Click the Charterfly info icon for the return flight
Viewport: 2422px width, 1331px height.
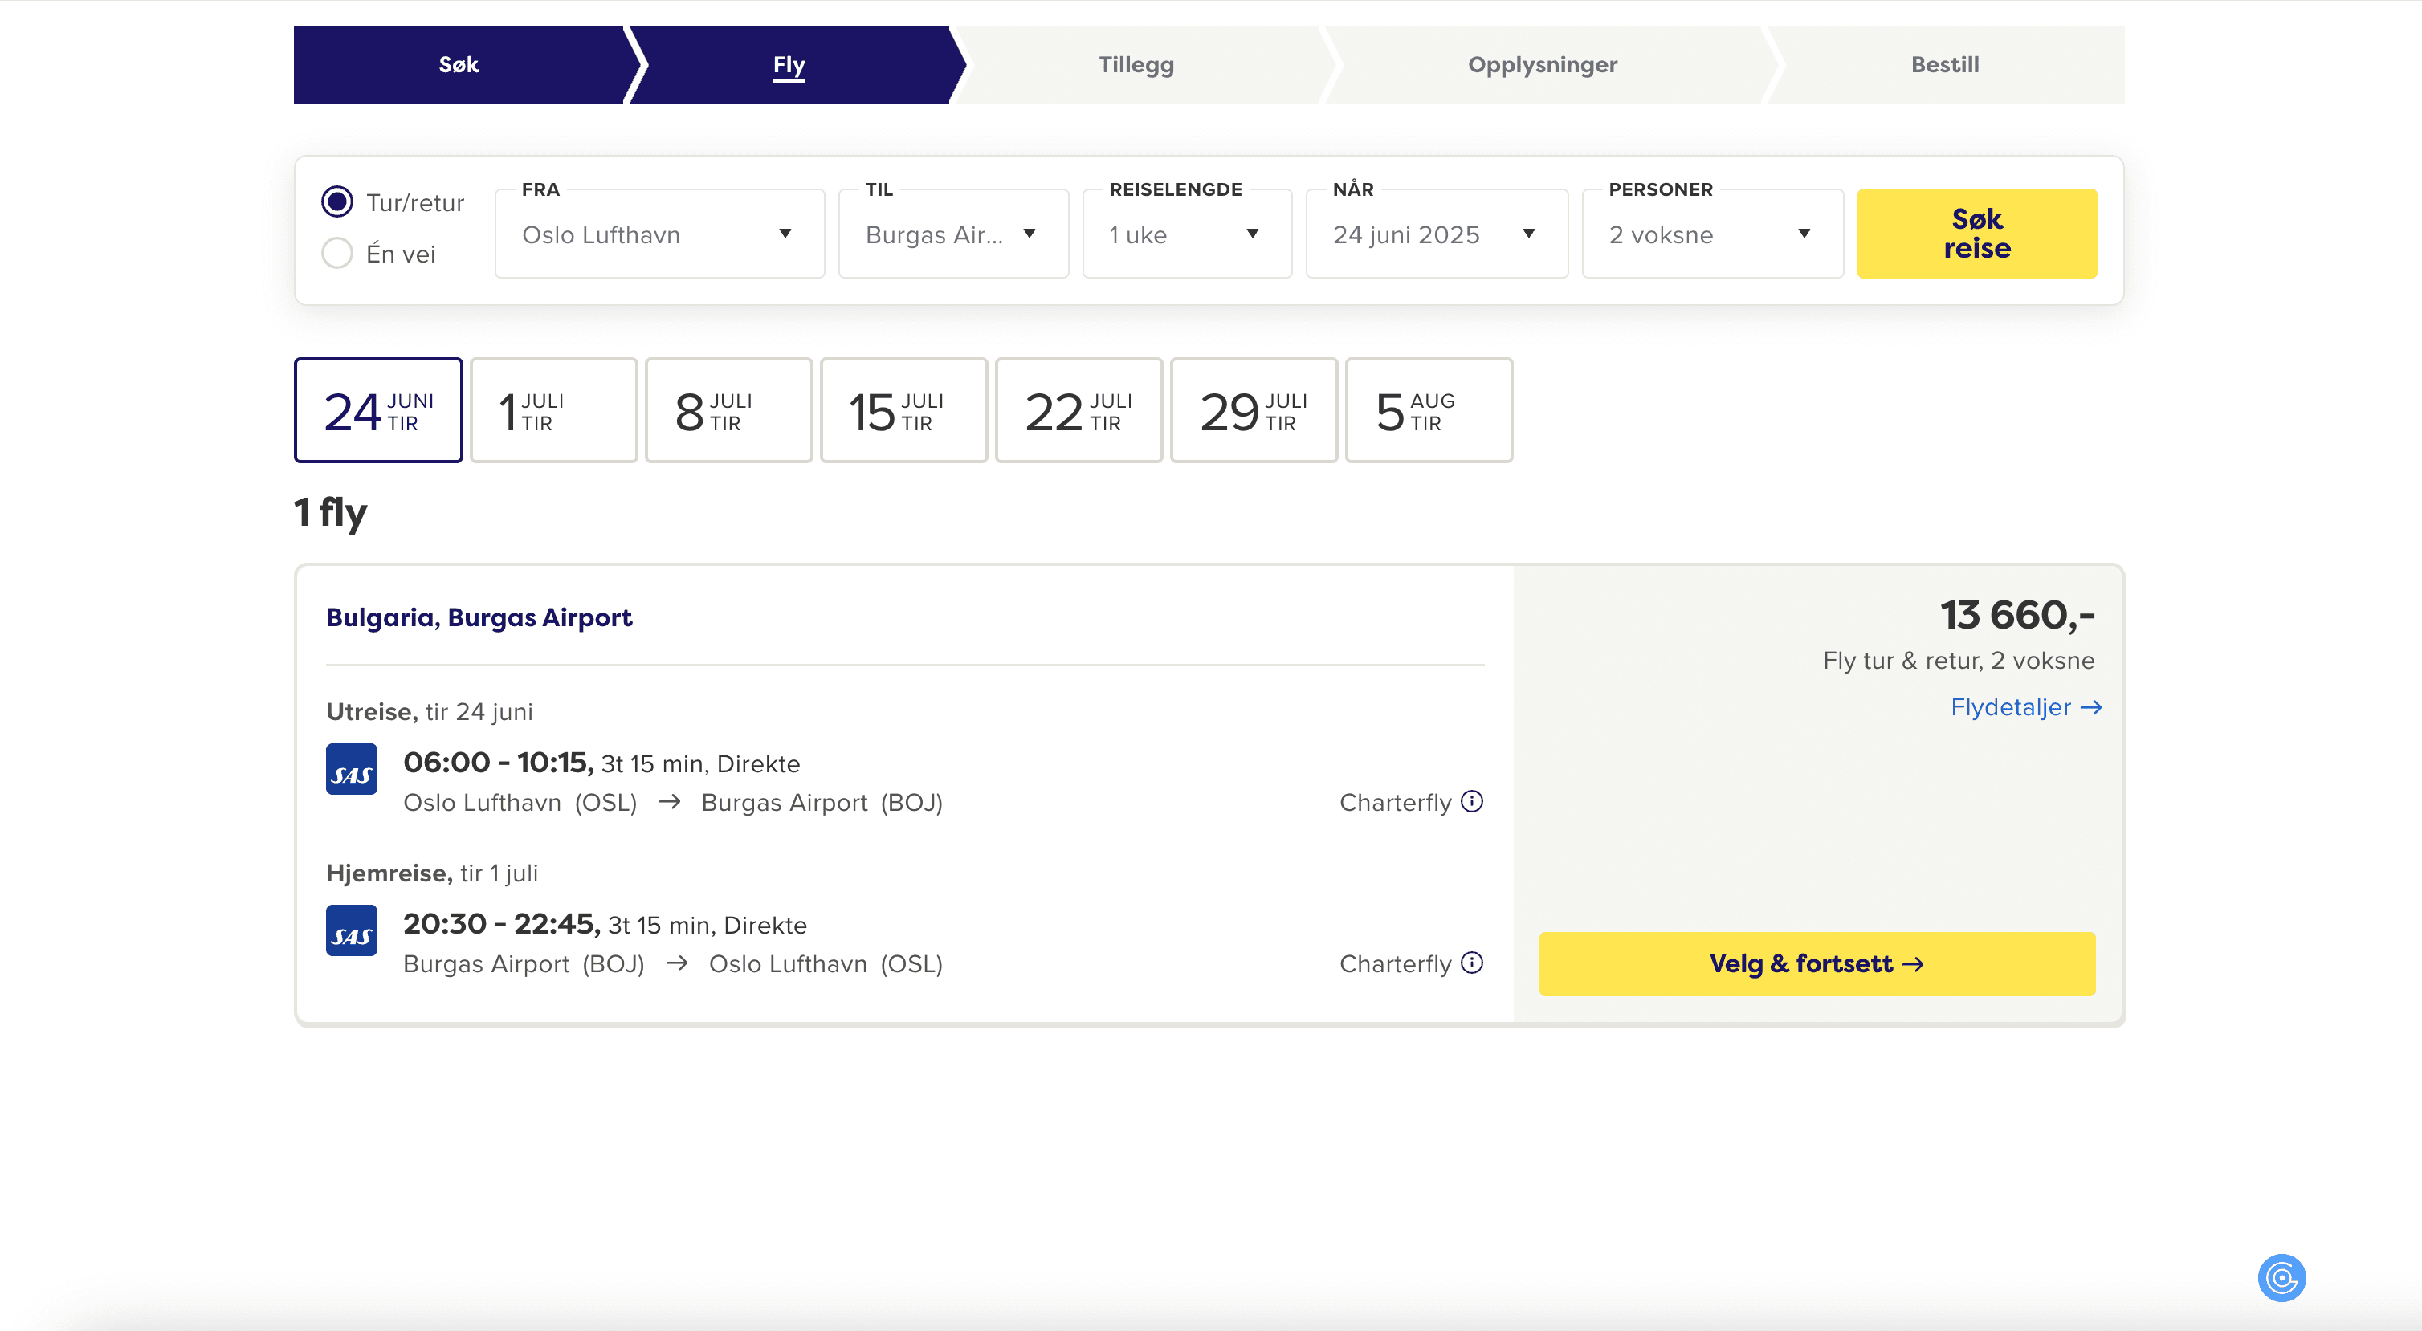(x=1471, y=963)
